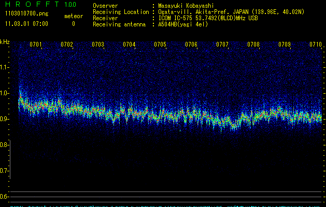Click the kHz axis unit label

pyautogui.click(x=5, y=41)
